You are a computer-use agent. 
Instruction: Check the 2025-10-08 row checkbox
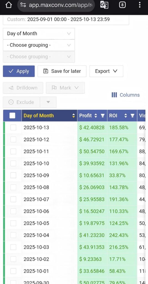(13, 187)
